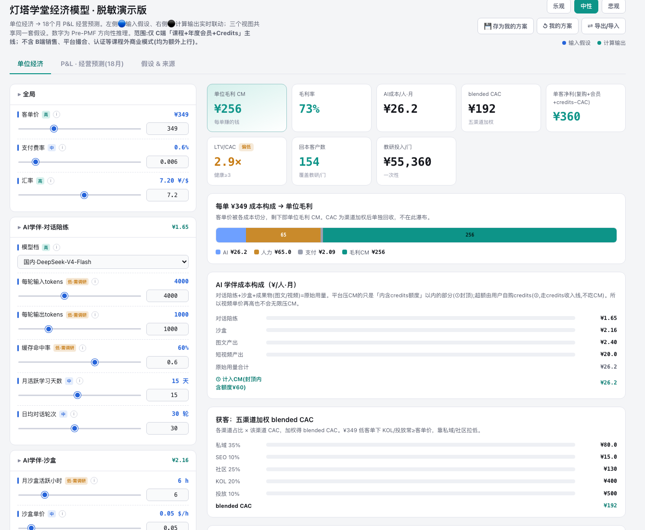Click the 日均对话轮次 field showing 30
Image resolution: width=645 pixels, height=530 pixels.
pos(168,428)
